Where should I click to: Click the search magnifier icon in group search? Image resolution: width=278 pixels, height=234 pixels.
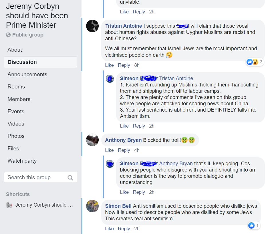tap(70, 178)
